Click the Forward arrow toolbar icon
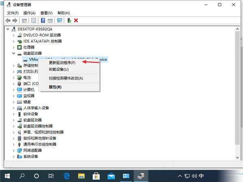Screen dimensions: 243x182 [x=15, y=21]
